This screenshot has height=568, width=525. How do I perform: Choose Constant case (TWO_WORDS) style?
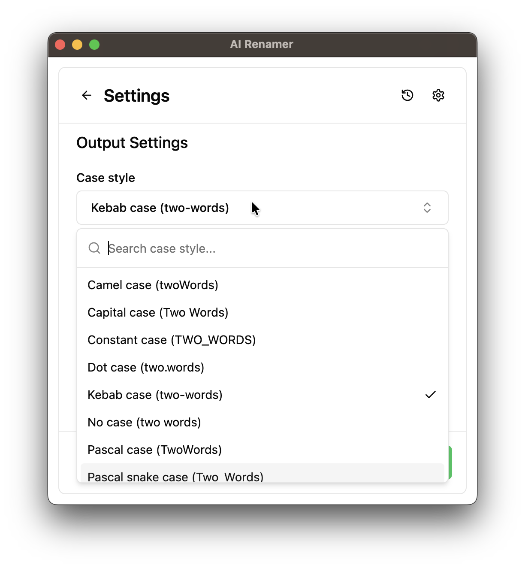click(x=172, y=340)
